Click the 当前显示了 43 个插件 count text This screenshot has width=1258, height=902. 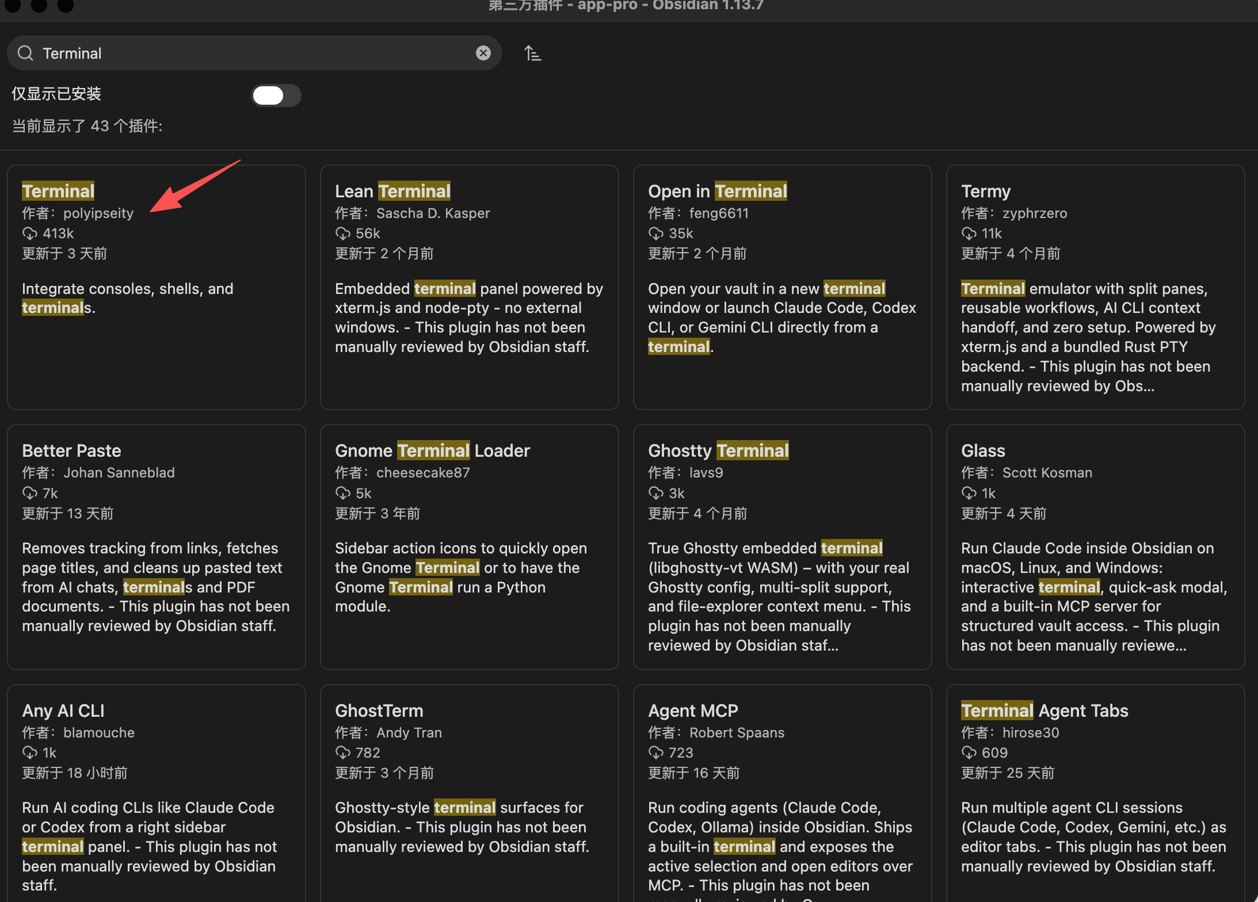coord(87,126)
